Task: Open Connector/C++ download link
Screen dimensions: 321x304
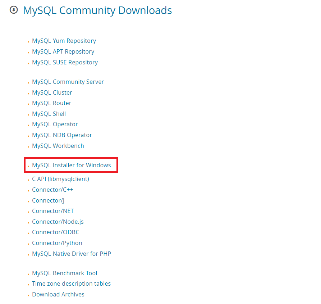Action: pyautogui.click(x=52, y=190)
